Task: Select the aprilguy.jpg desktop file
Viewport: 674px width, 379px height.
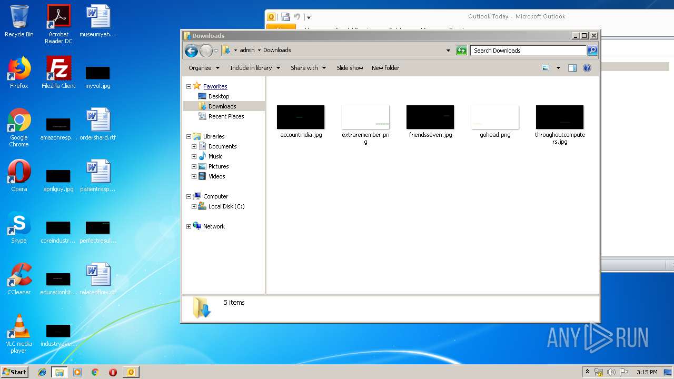Action: point(58,180)
